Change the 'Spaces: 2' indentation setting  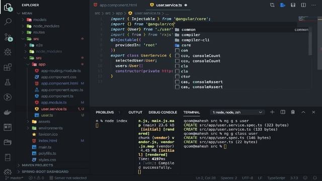coord(229,178)
